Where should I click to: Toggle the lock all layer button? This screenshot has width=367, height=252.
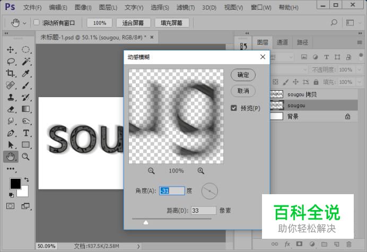point(316,82)
